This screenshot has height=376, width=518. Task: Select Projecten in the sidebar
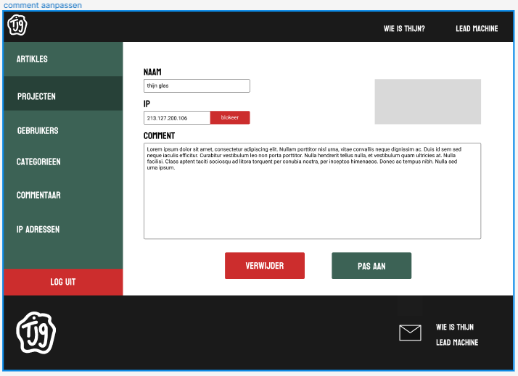click(x=37, y=96)
